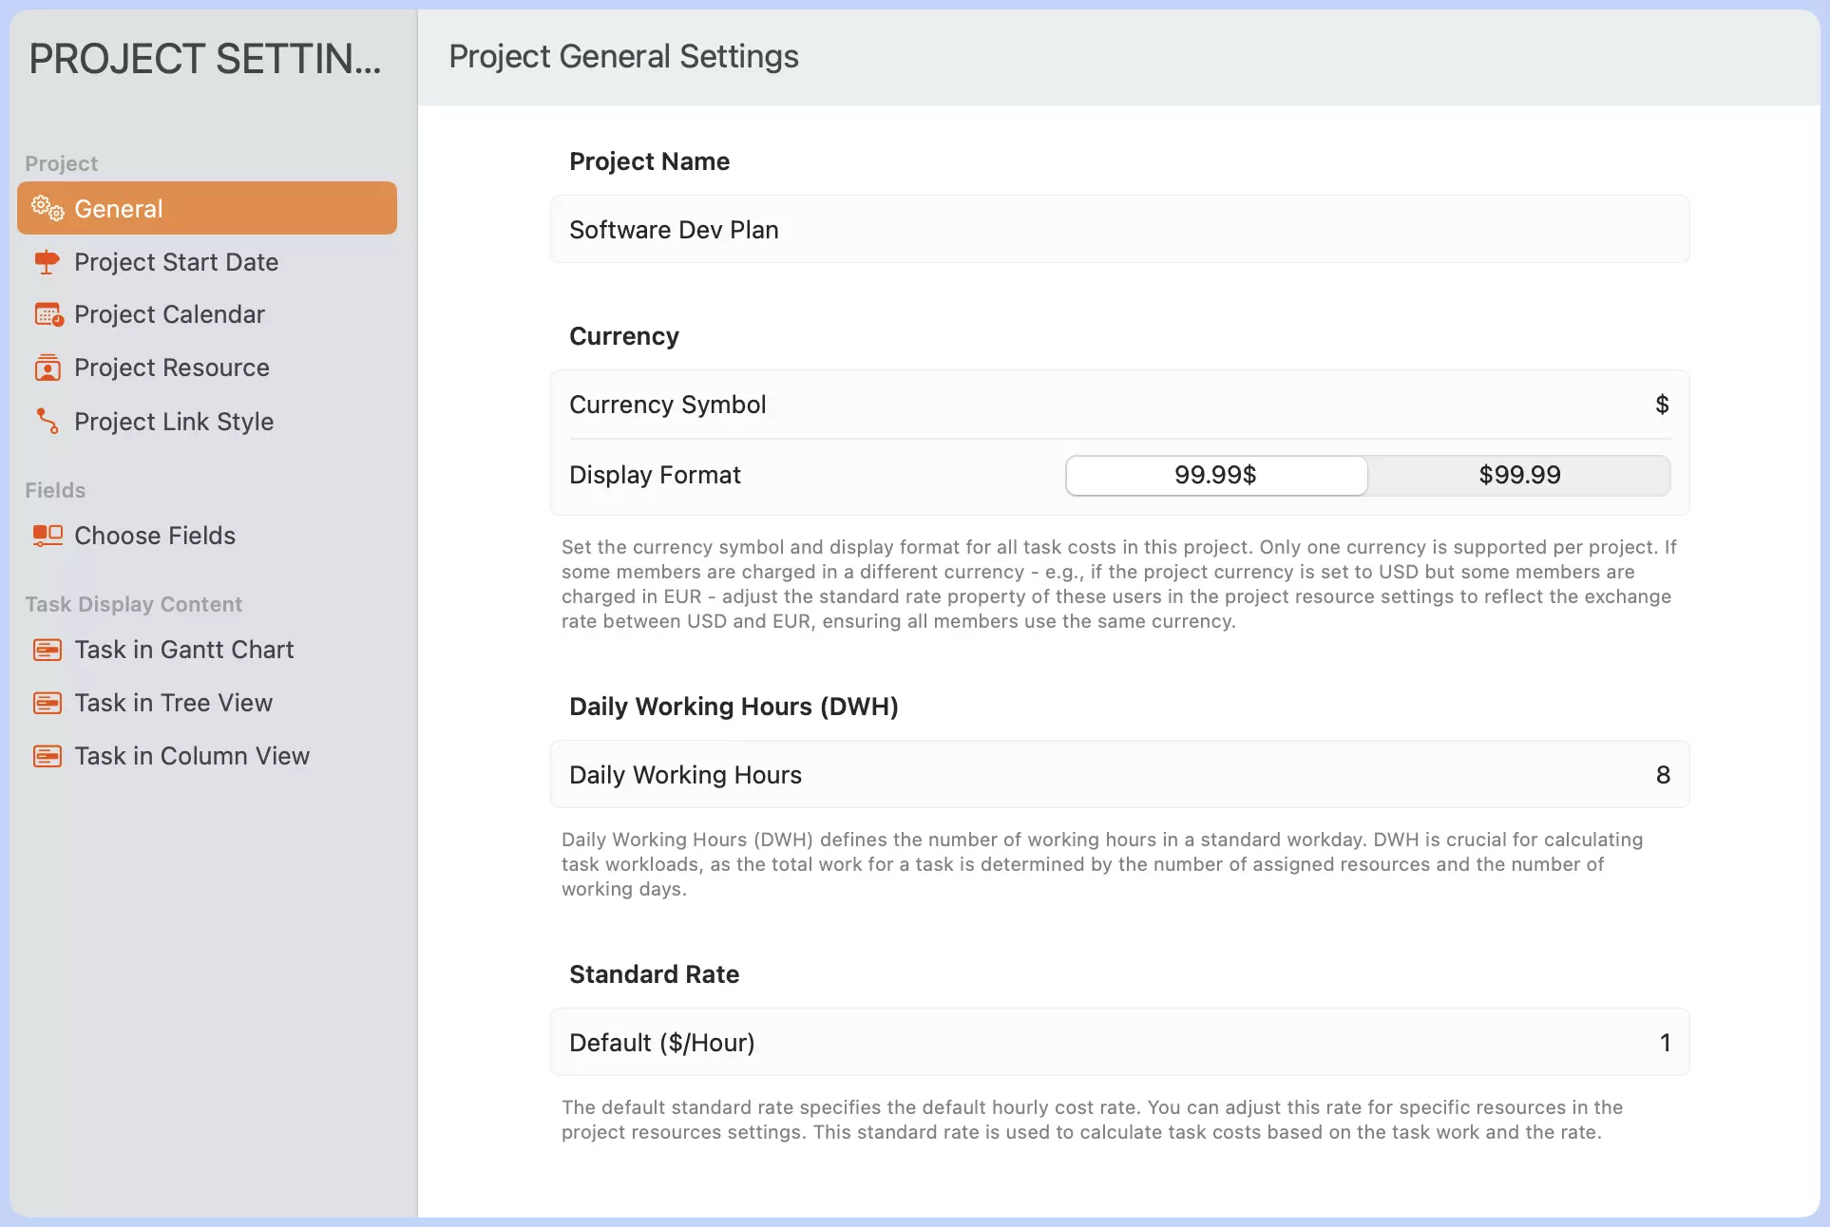Image resolution: width=1830 pixels, height=1227 pixels.
Task: Click Task in Column View in sidebar
Action: tap(192, 756)
